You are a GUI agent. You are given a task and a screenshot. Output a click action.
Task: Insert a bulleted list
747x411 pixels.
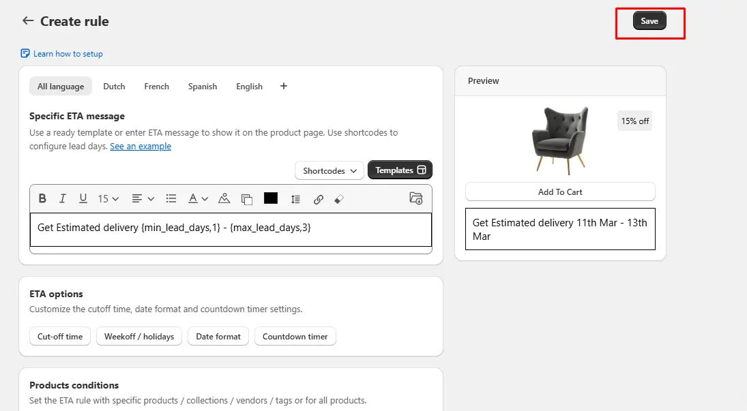[x=171, y=198]
